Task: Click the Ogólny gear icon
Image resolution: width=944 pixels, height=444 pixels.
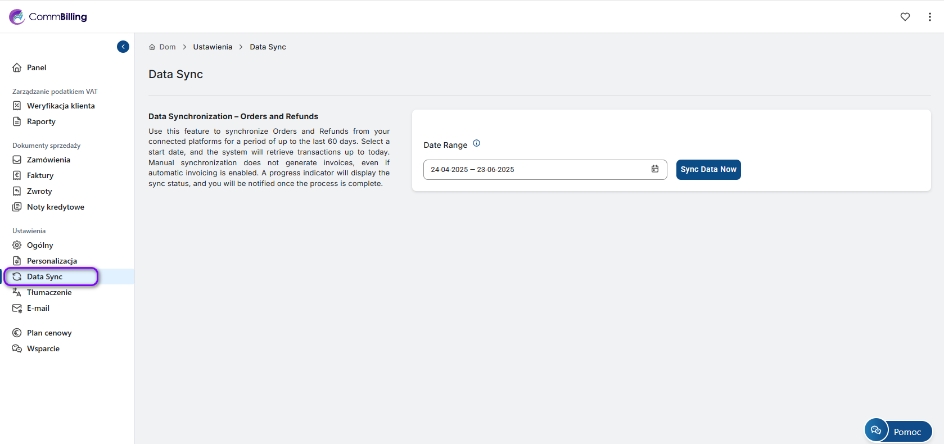Action: [17, 245]
